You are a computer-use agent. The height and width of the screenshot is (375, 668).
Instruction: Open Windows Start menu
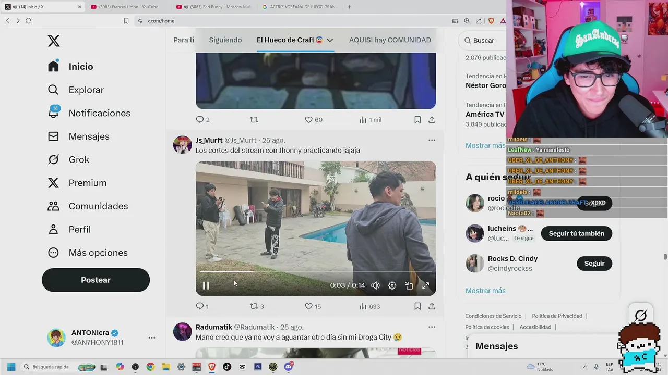tap(11, 367)
